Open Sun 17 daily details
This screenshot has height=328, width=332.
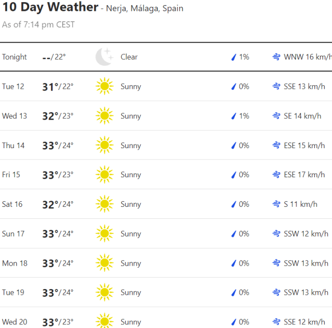[x=166, y=234]
